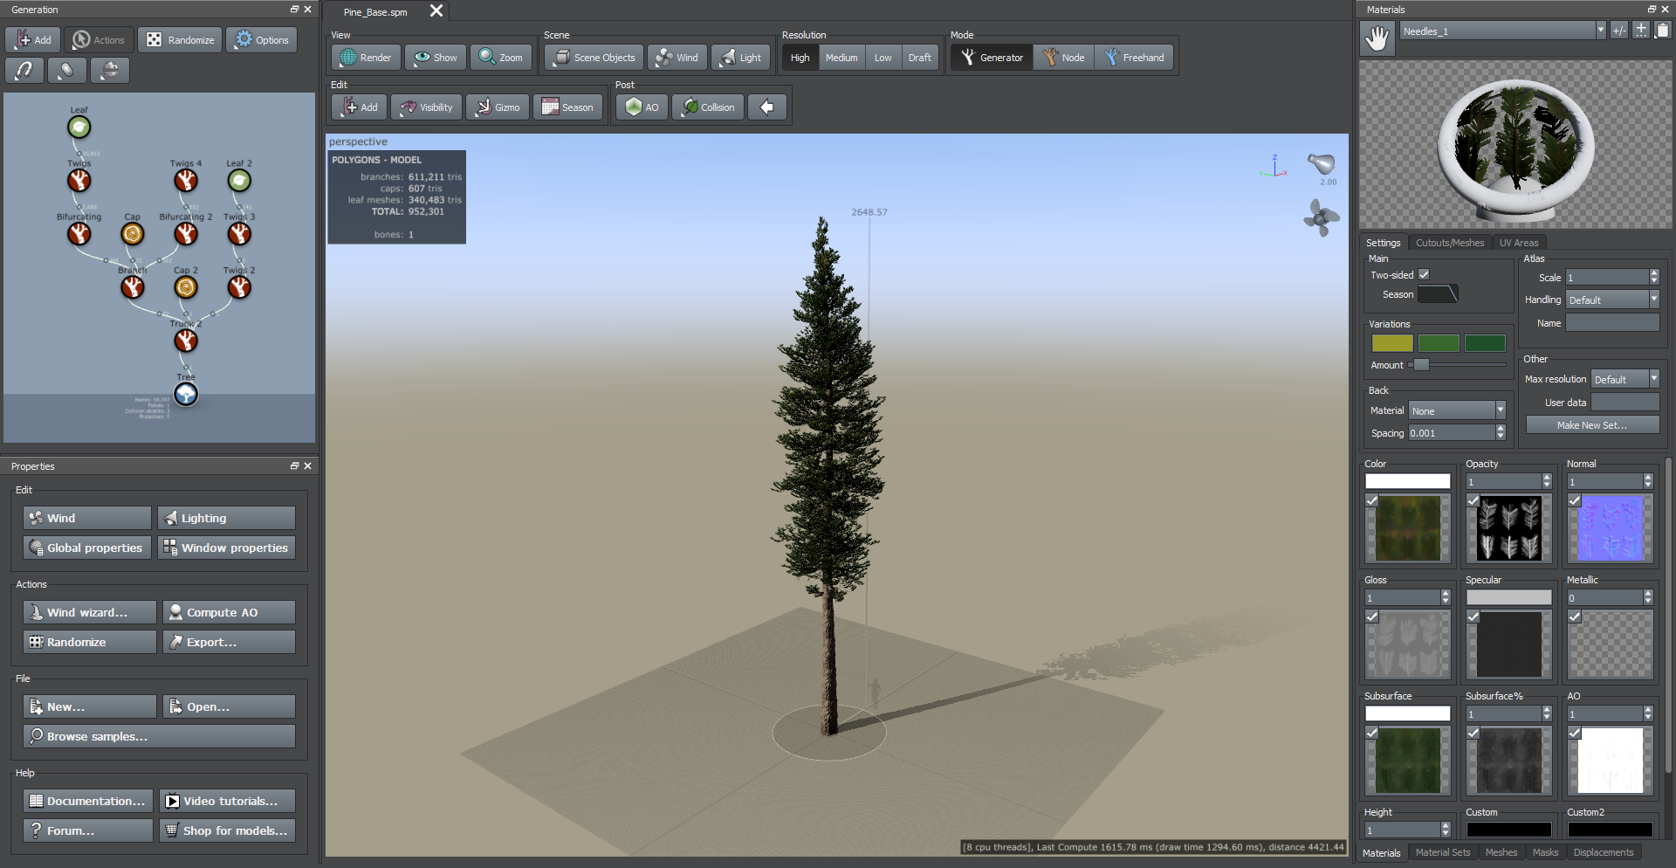Click the Compute AO button
The width and height of the screenshot is (1676, 868).
click(x=229, y=612)
